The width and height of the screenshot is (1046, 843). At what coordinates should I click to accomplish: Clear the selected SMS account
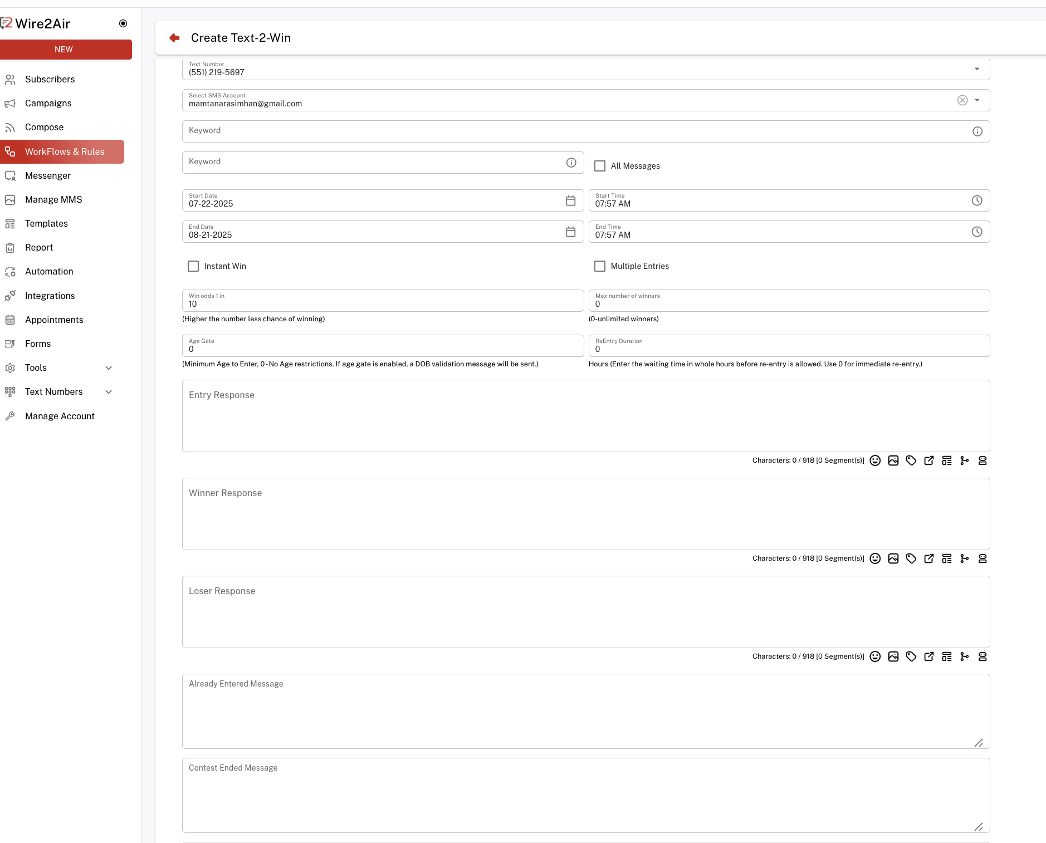point(962,100)
